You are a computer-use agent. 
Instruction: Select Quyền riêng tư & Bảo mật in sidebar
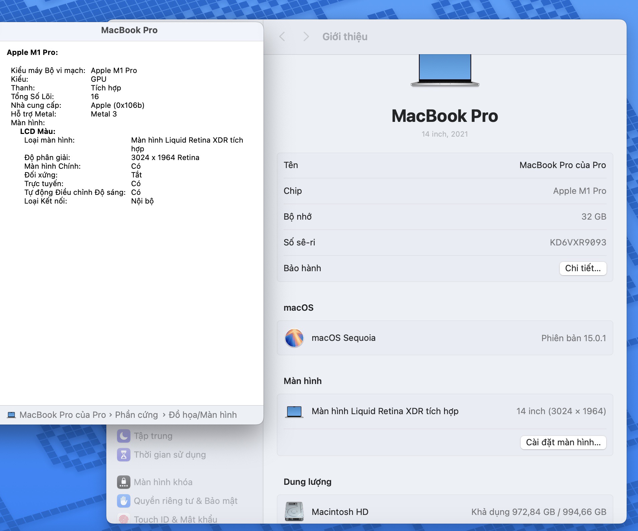click(186, 501)
